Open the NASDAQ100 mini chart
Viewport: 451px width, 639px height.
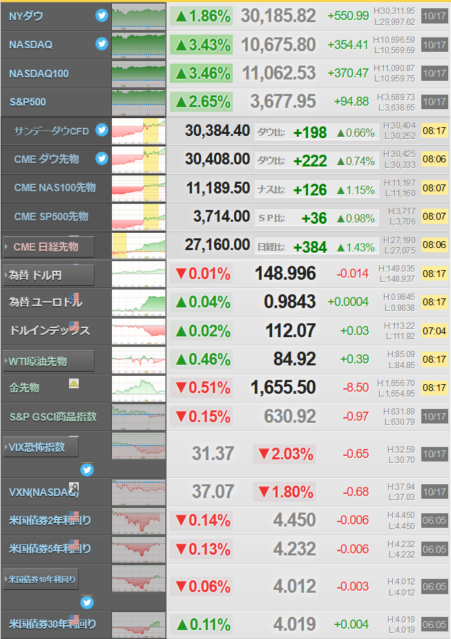(x=139, y=74)
